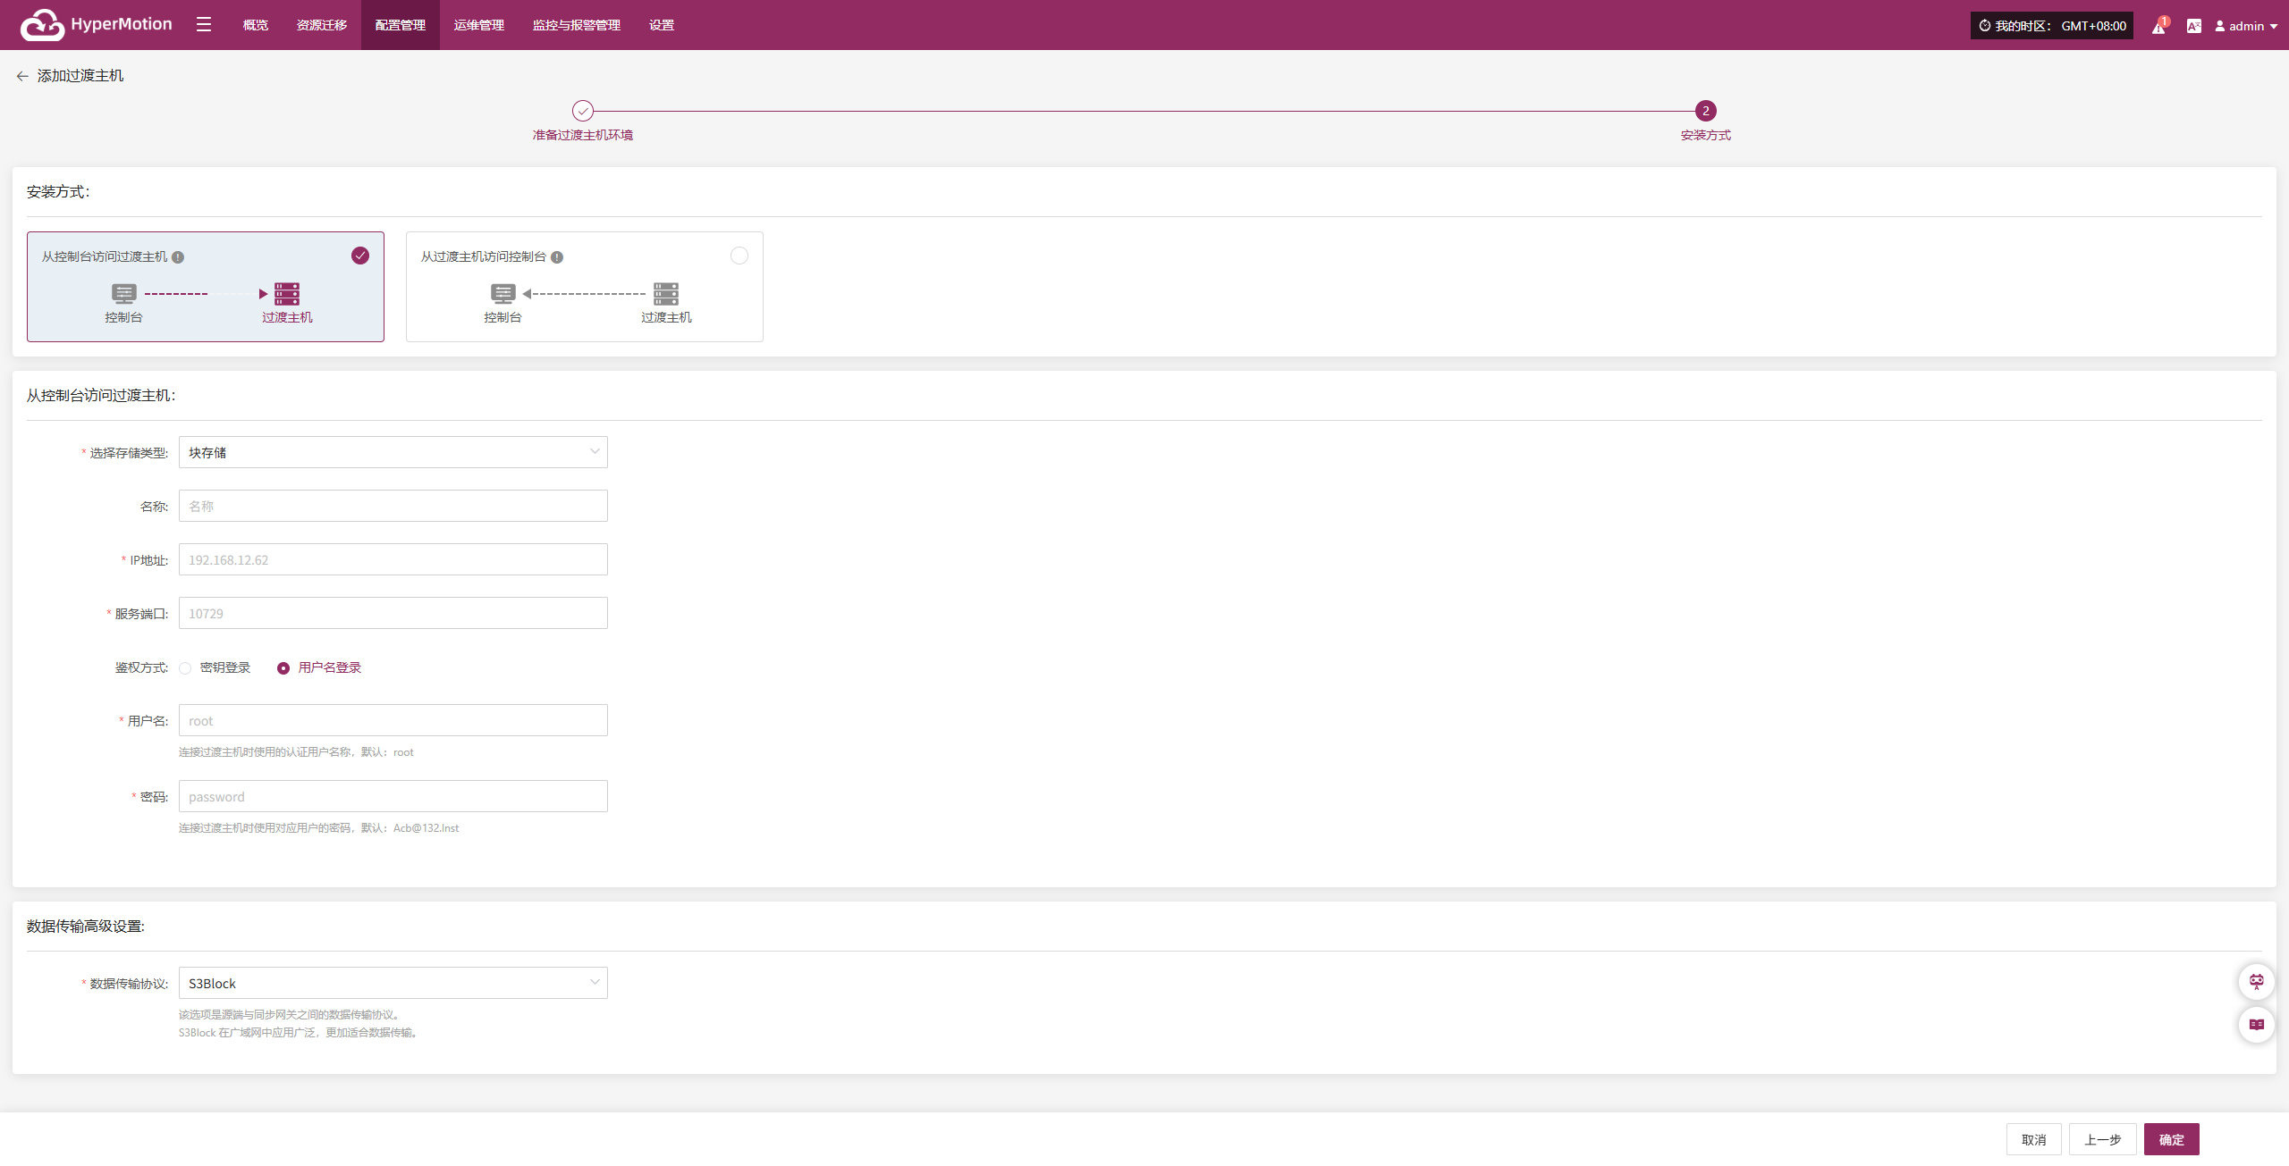The width and height of the screenshot is (2289, 1166).
Task: Select 密钥登录 authentication option
Action: pos(186,668)
